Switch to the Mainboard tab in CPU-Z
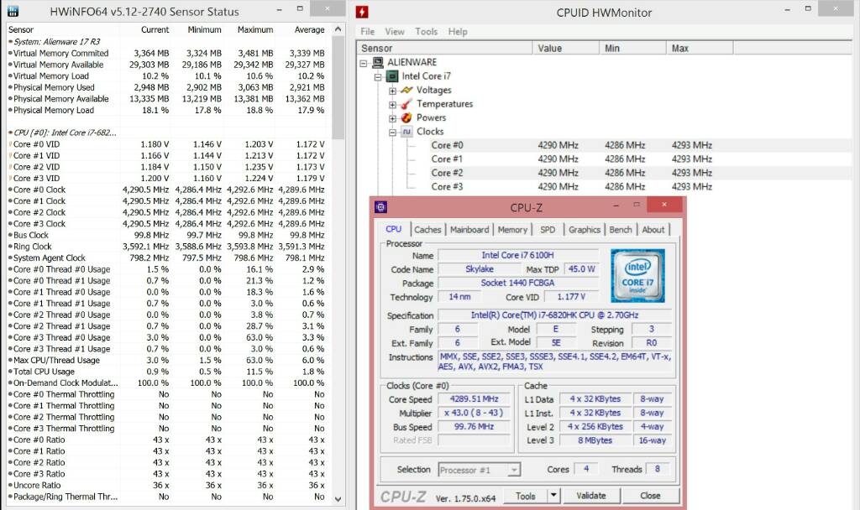 pyautogui.click(x=469, y=230)
